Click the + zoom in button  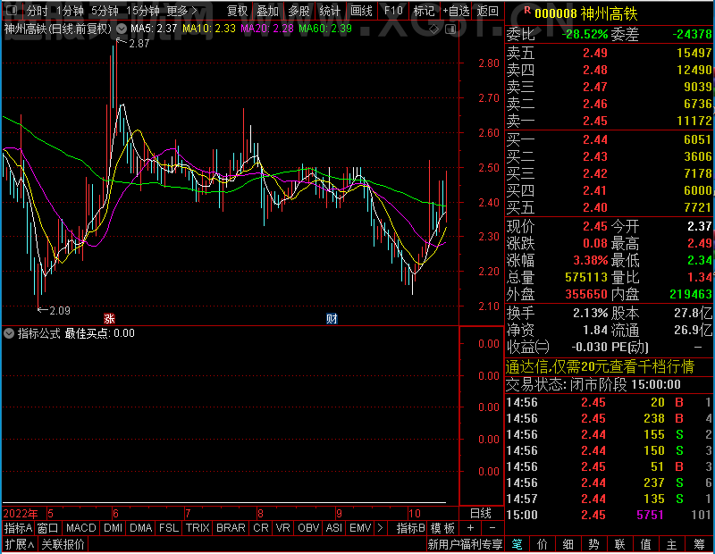coord(471,528)
